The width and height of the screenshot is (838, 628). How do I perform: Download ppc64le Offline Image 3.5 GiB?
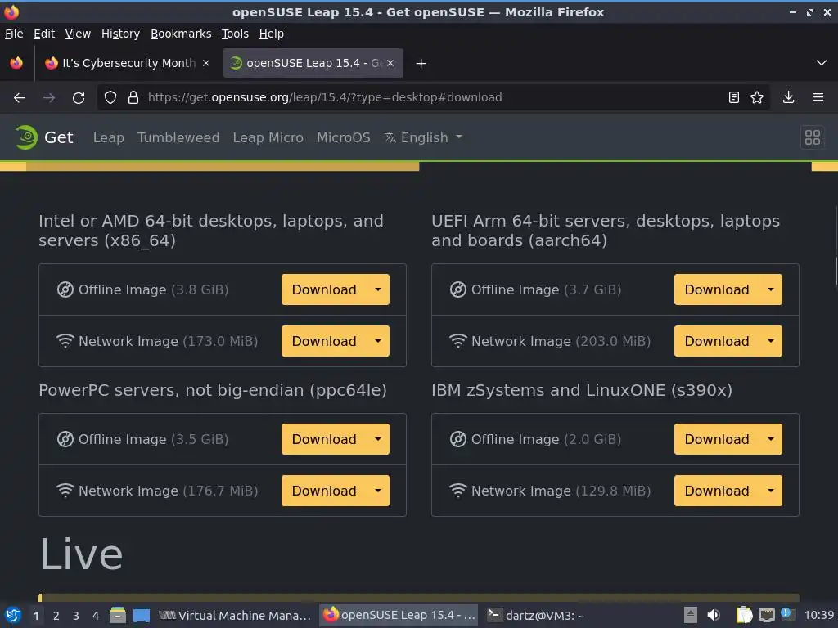point(324,439)
